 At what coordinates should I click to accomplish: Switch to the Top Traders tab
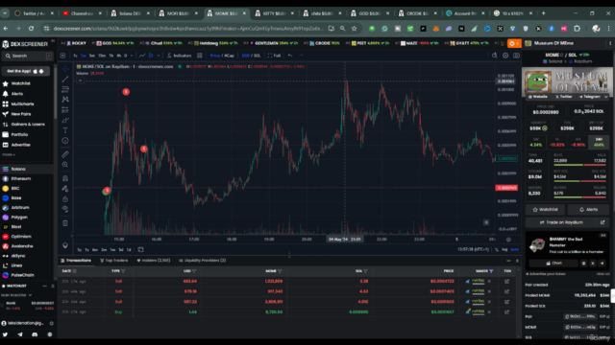click(114, 261)
